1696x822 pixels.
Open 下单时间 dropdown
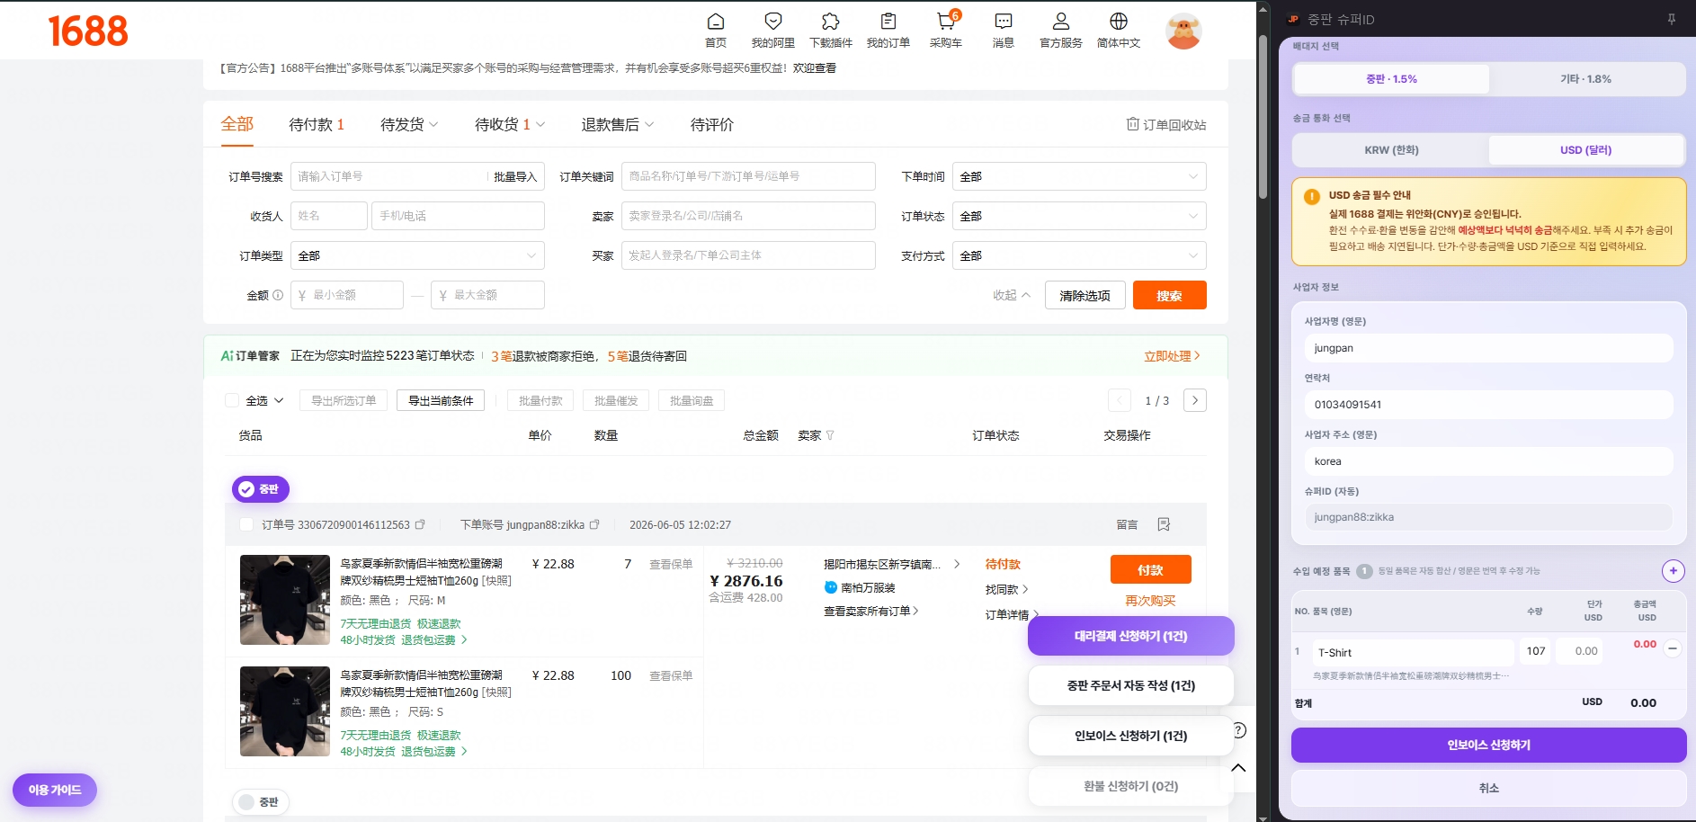click(x=1079, y=176)
